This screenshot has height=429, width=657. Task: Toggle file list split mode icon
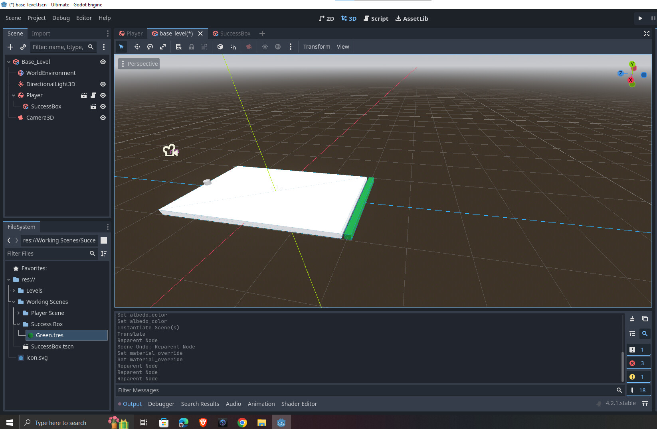pyautogui.click(x=104, y=240)
